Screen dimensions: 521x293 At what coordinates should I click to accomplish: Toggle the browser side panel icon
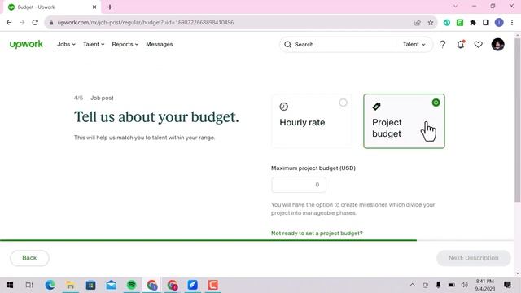pyautogui.click(x=485, y=23)
